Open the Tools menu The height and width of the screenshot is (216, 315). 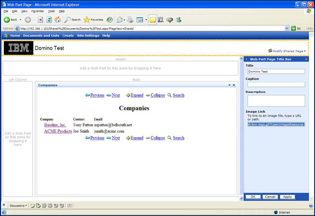click(x=51, y=11)
